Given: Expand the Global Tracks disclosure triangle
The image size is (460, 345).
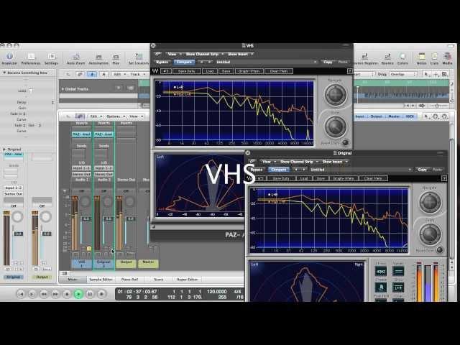Looking at the screenshot, I should 63,89.
